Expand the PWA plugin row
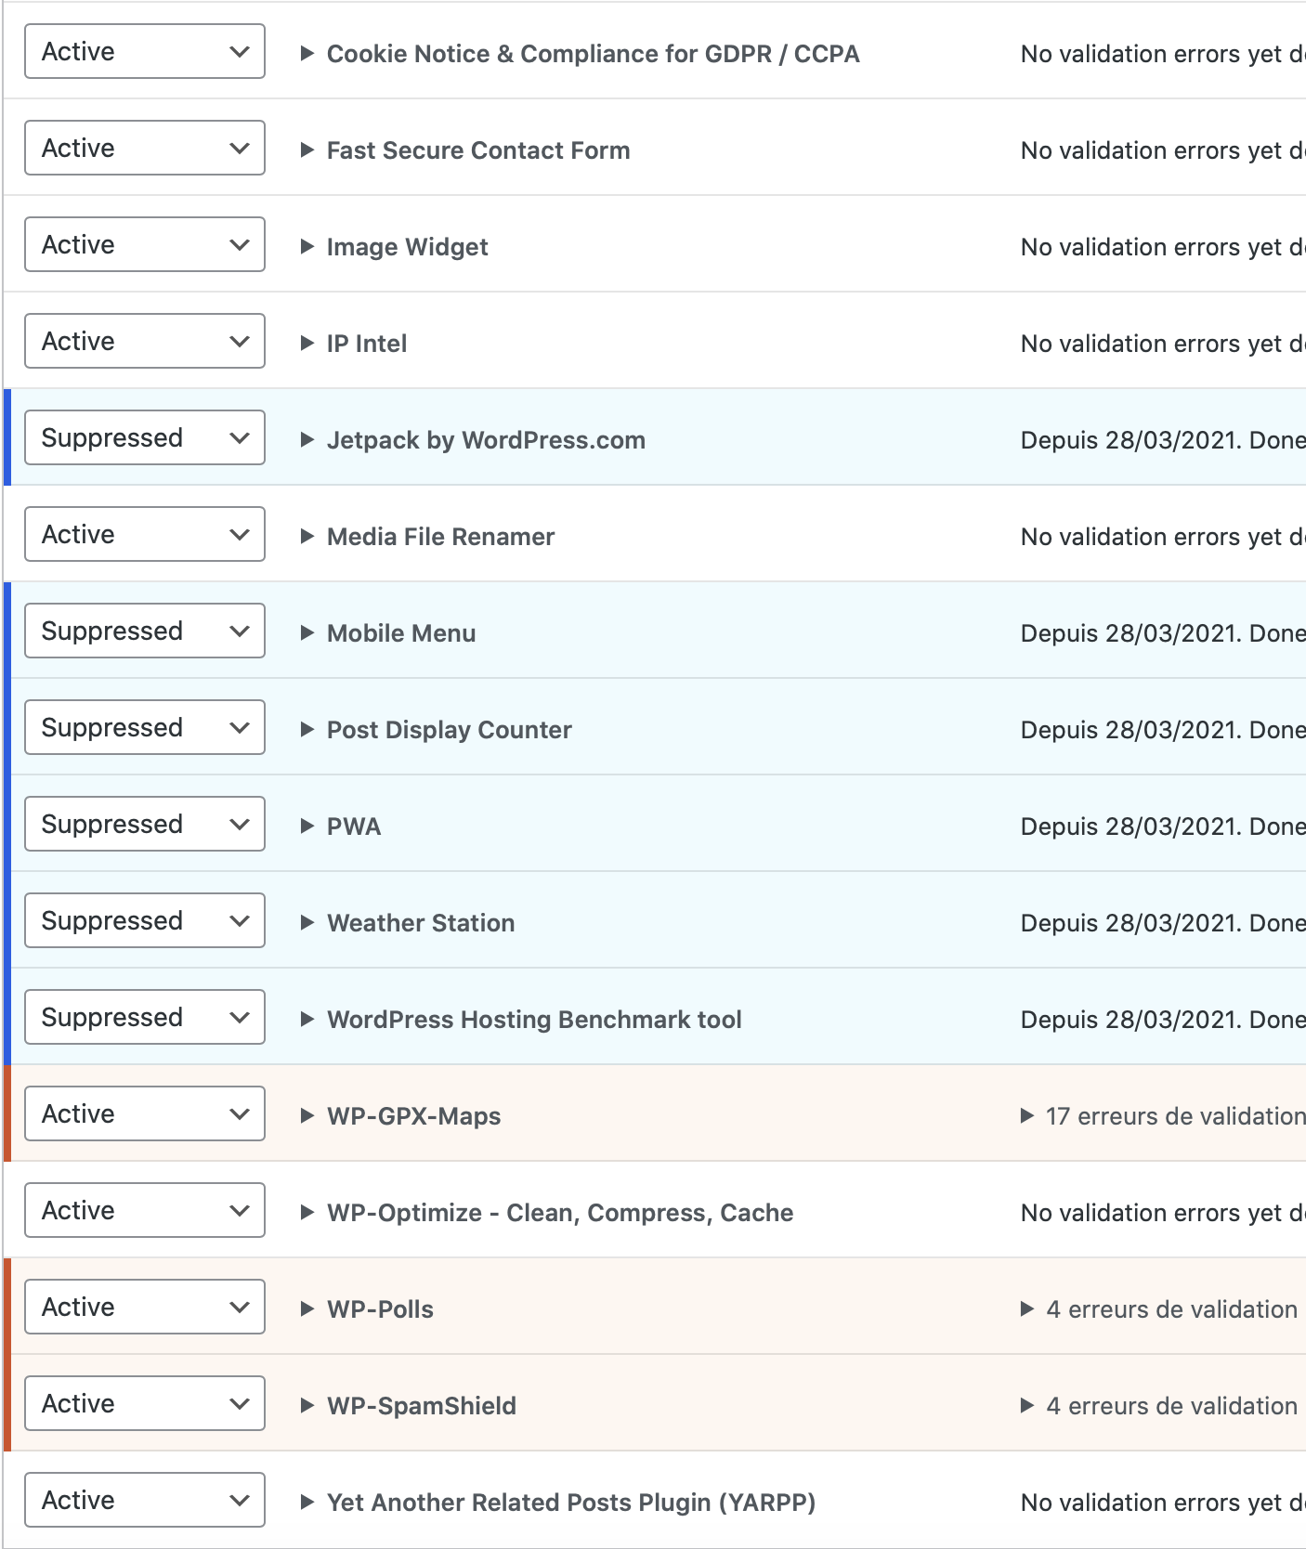 tap(352, 827)
